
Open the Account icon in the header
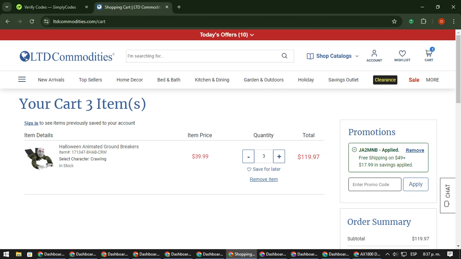[374, 56]
